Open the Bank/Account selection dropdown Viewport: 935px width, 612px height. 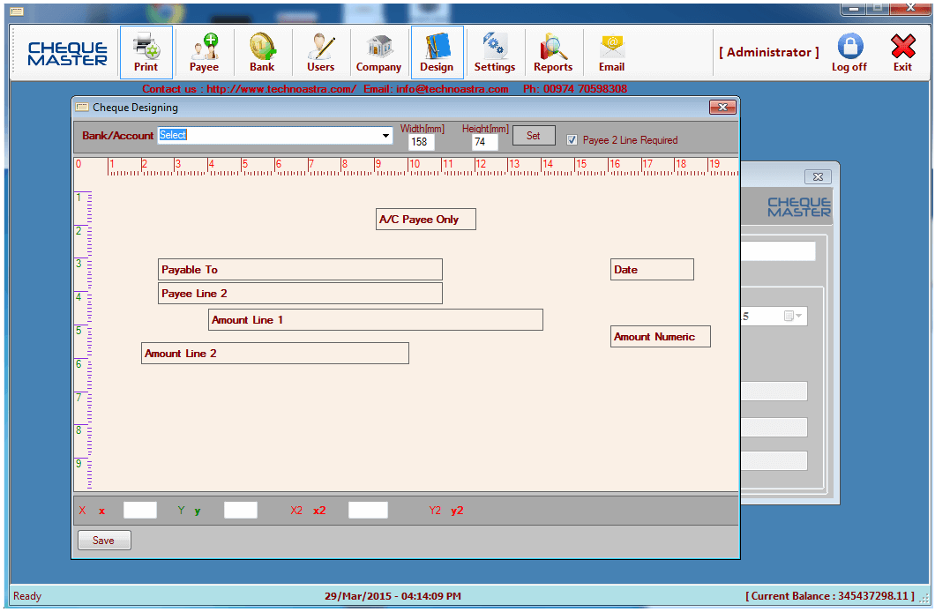pos(385,135)
